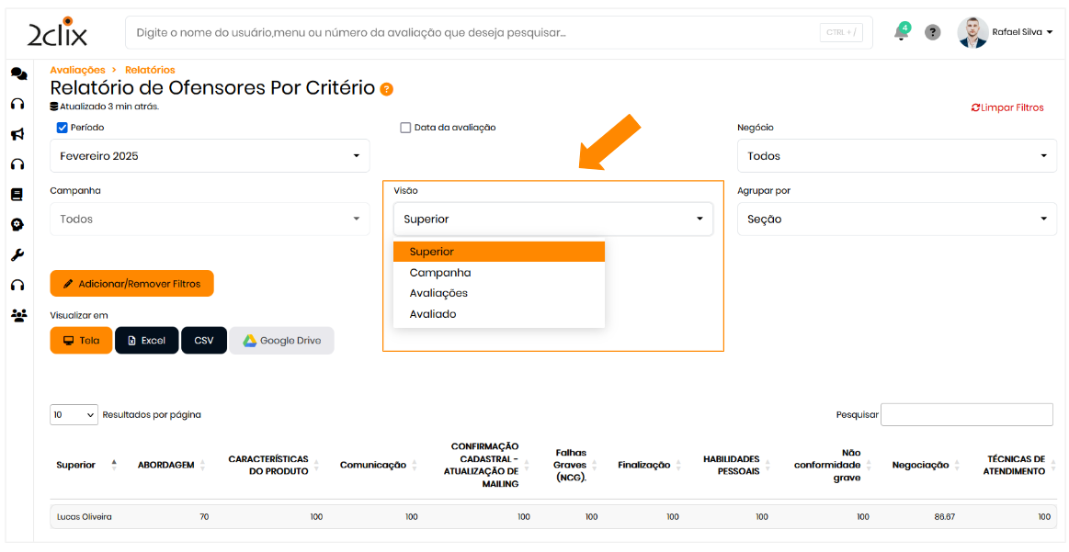Open the notifications bell icon
Viewport: 1069px width, 552px height.
click(x=901, y=32)
